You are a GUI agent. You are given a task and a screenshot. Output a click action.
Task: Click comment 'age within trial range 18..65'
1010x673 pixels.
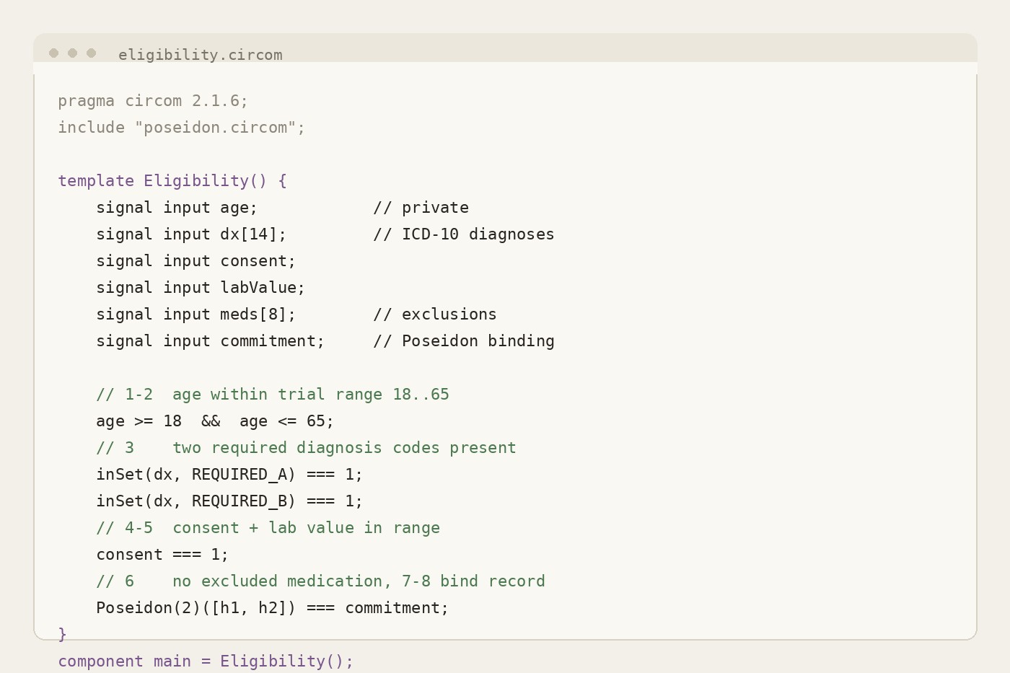pos(273,395)
